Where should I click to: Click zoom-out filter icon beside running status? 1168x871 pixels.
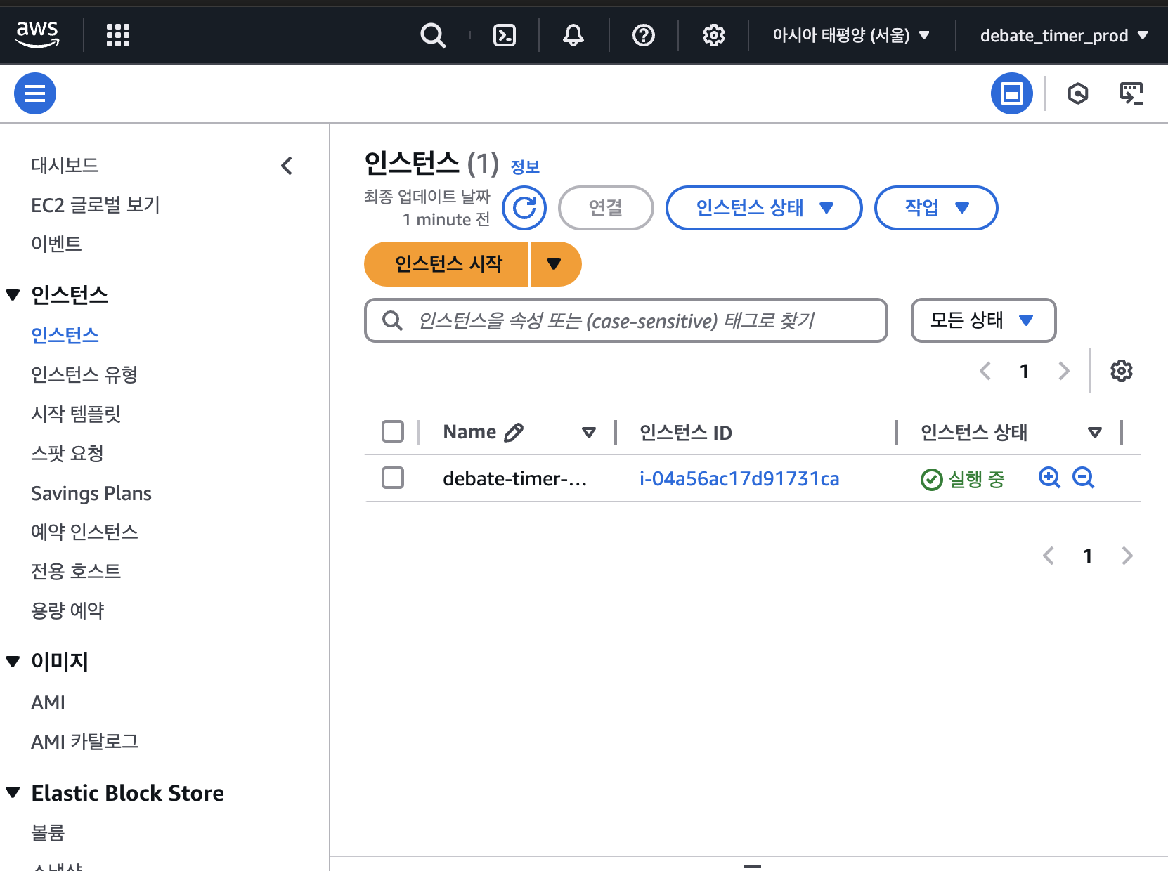point(1084,478)
